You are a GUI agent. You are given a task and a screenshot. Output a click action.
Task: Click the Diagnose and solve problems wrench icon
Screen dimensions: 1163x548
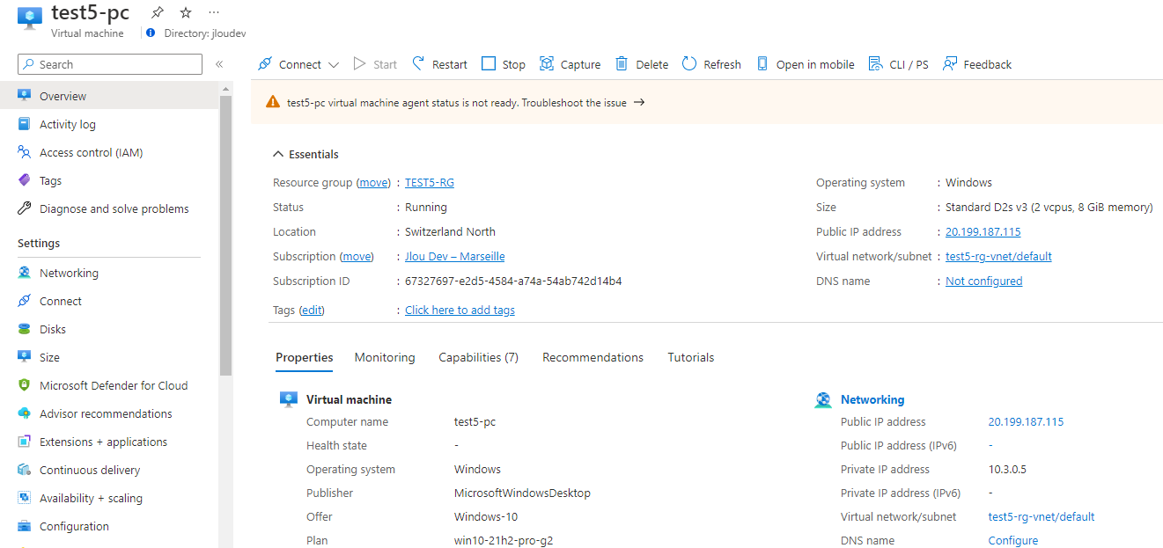coord(25,208)
